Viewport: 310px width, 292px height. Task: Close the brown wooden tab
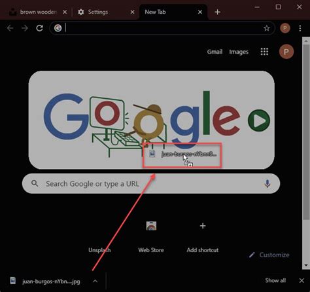point(65,12)
